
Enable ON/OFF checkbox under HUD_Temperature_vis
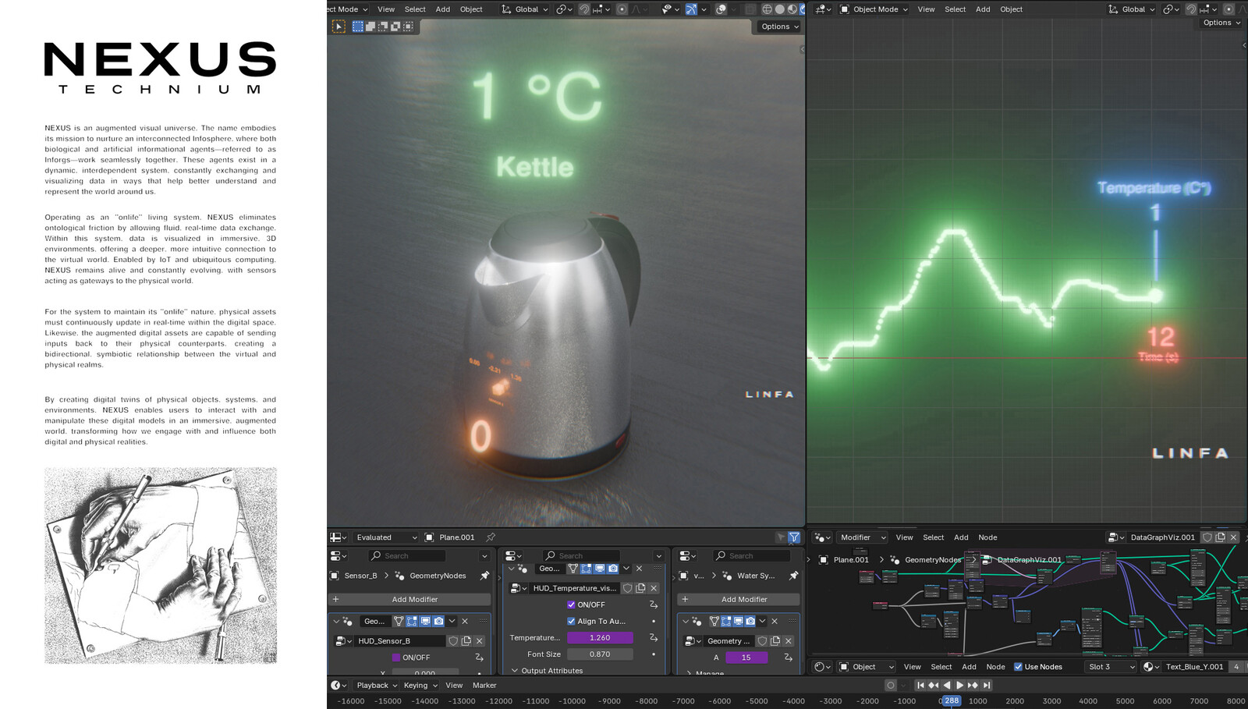[571, 604]
